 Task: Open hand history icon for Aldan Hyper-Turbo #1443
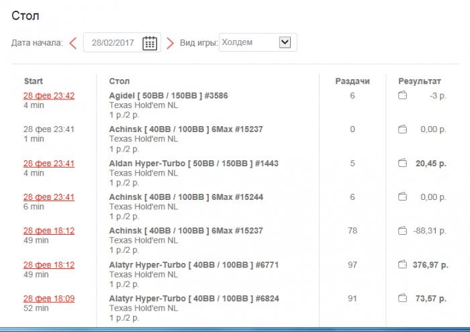click(402, 163)
